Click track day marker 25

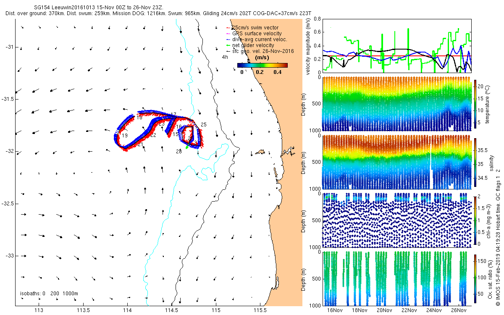204,125
